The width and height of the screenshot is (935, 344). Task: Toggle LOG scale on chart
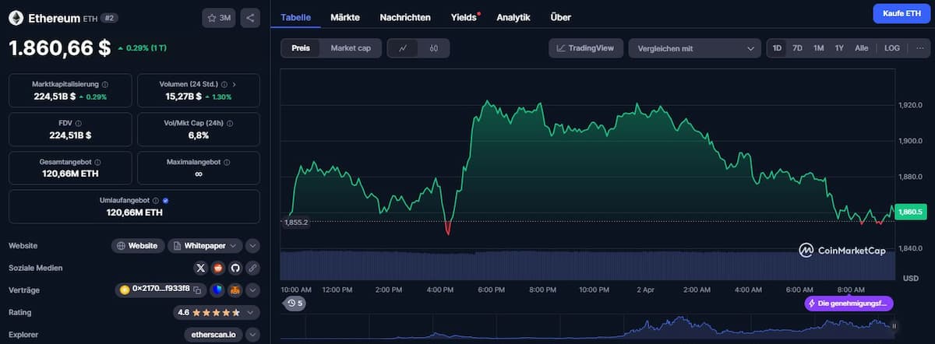892,48
